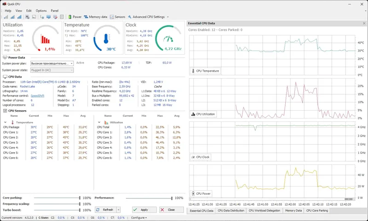Click the CPU Temperature chart label icon
This screenshot has height=221, width=368.
point(193,71)
